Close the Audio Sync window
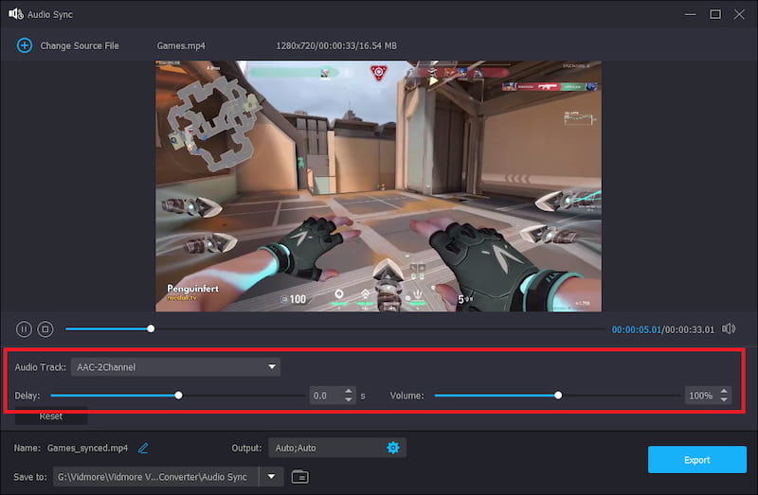The image size is (758, 495). point(739,14)
